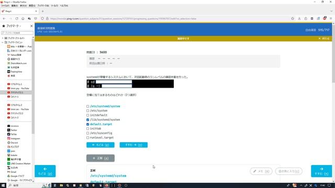Viewport: 335px width, 188px height.
Task: Open the 'tmm sec - YouTube' bookmark
Action: coord(18,109)
